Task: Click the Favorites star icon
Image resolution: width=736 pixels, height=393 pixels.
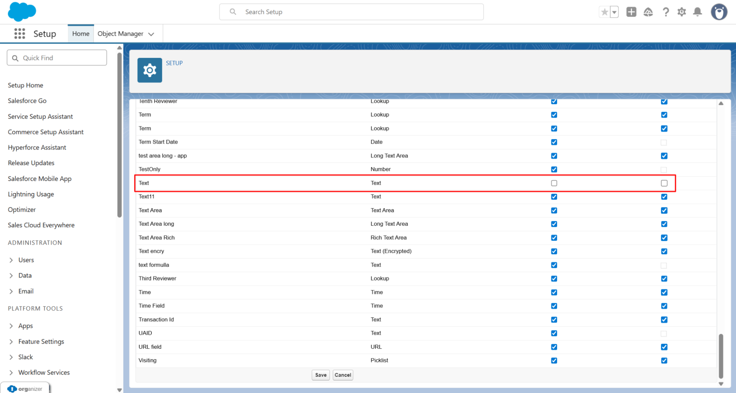Action: (x=604, y=12)
